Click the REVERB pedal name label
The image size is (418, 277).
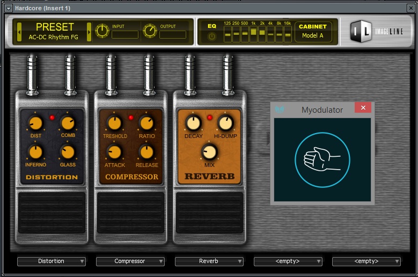[x=209, y=176]
